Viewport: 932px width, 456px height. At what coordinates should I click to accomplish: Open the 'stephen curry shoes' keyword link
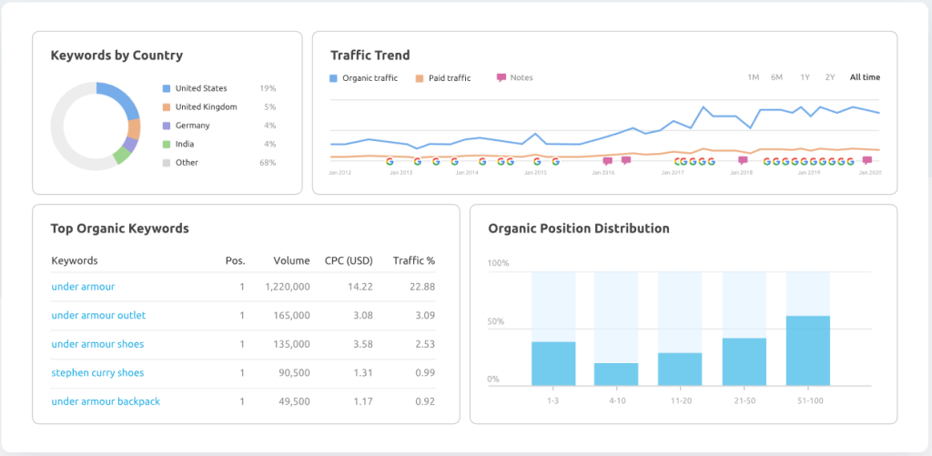coord(97,373)
